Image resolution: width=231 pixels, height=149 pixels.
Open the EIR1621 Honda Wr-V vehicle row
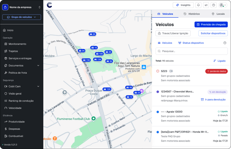click(x=191, y=136)
